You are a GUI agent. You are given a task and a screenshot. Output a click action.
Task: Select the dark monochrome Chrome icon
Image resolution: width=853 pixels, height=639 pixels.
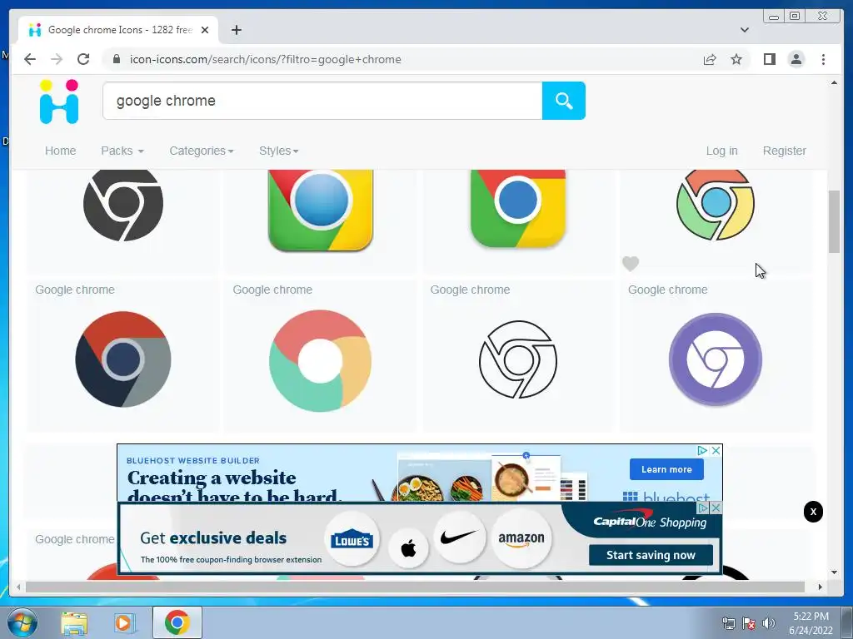tap(123, 205)
